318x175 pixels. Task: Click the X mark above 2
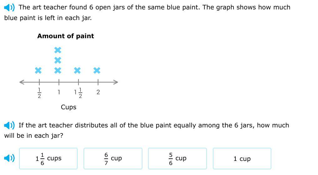pos(97,70)
